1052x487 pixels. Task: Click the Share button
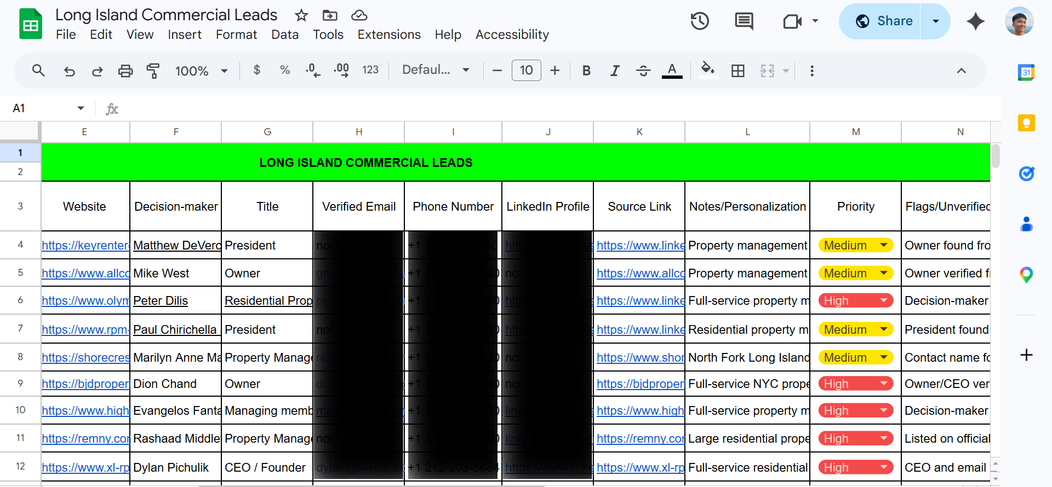tap(880, 21)
